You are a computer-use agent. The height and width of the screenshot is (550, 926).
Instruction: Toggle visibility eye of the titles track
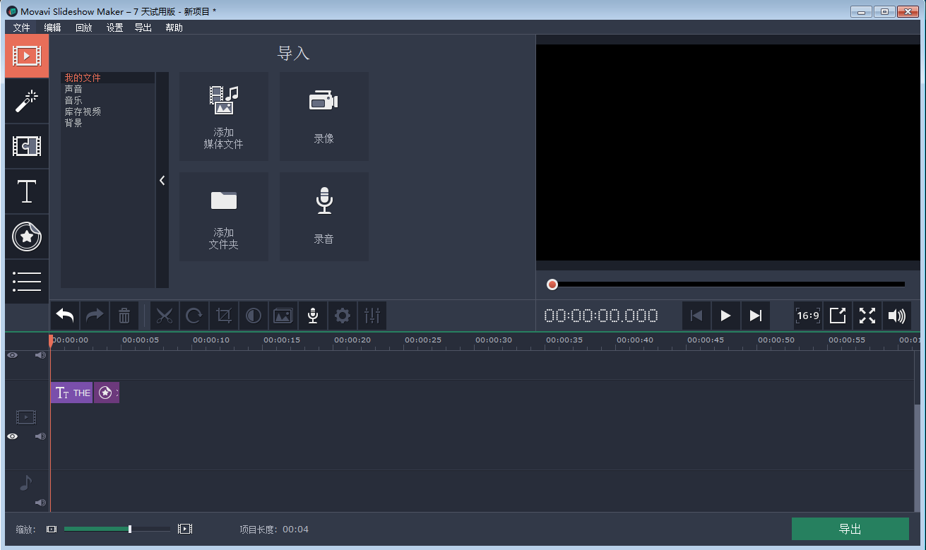tap(12, 355)
